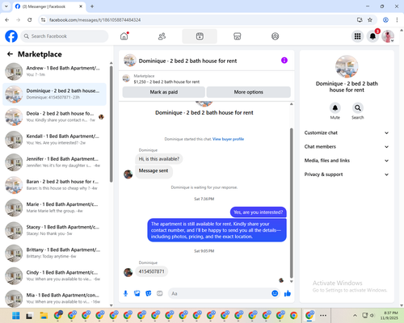The image size is (404, 323).
Task: Click the $1,250 listing title under Marketplace
Action: [166, 82]
